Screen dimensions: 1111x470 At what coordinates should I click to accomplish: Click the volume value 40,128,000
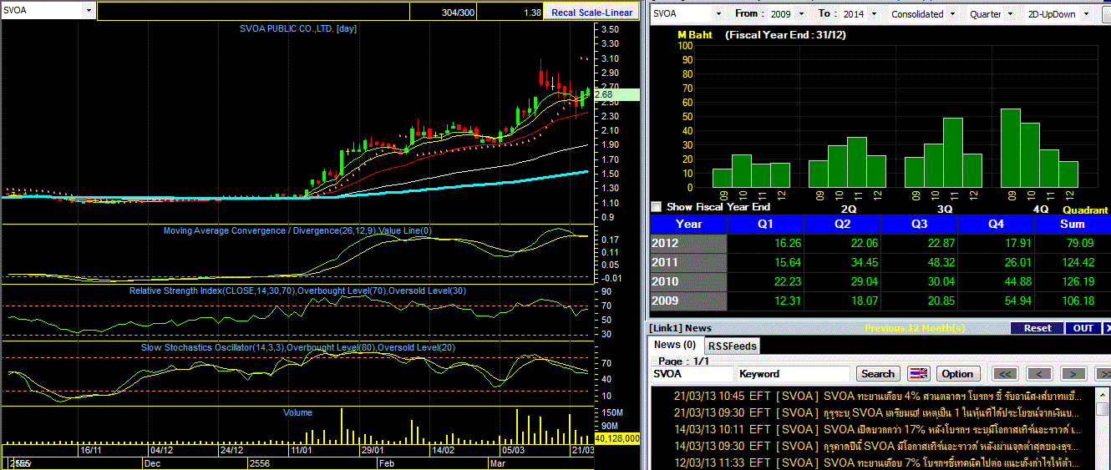pyautogui.click(x=616, y=438)
